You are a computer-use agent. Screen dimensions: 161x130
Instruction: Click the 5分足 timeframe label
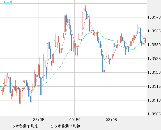[x=8, y=3]
